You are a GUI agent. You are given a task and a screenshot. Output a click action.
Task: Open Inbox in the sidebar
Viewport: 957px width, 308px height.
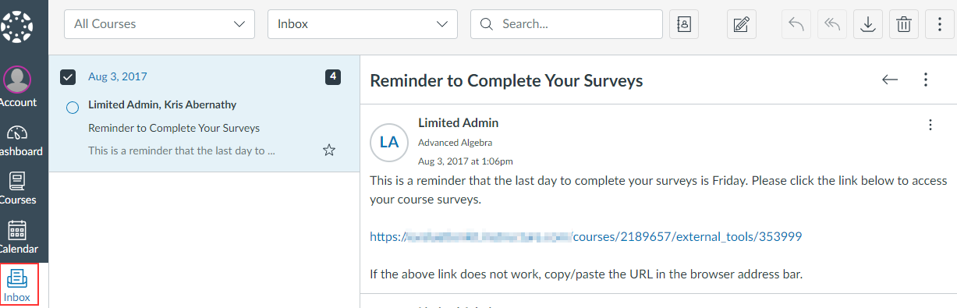pos(19,285)
